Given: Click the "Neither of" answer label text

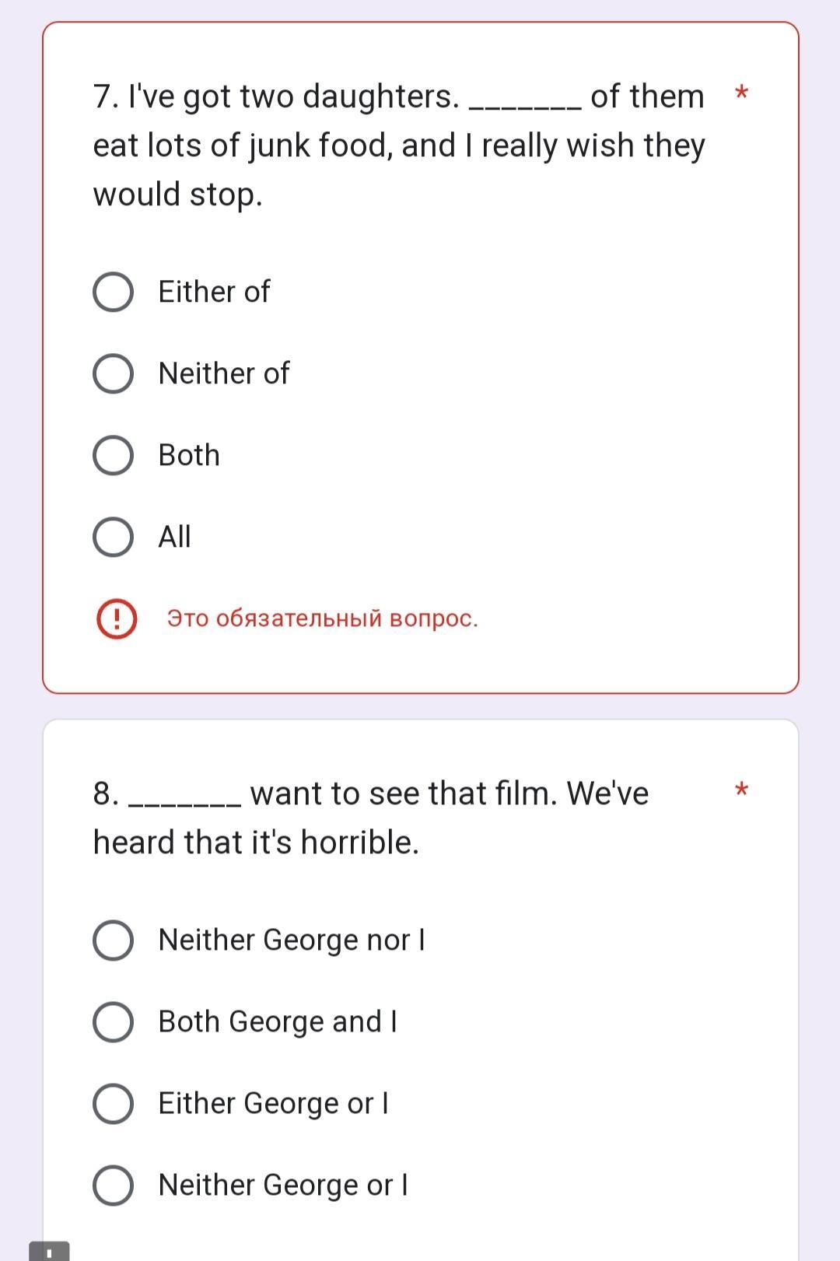Looking at the screenshot, I should [x=223, y=374].
